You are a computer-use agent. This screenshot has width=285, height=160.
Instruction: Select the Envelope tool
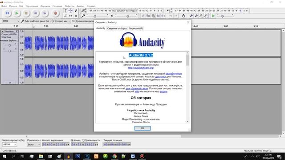point(71,11)
